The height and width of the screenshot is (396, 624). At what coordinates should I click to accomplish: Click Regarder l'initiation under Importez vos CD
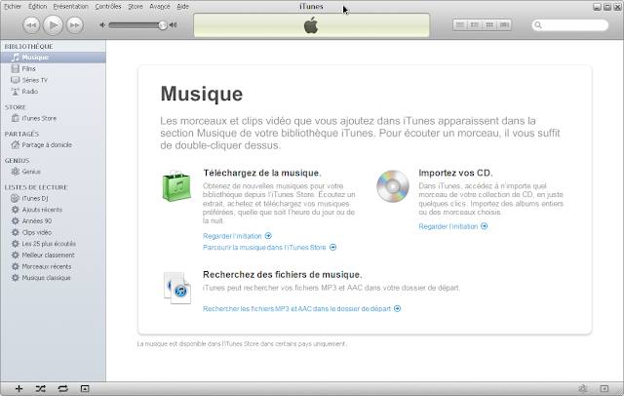pyautogui.click(x=452, y=226)
